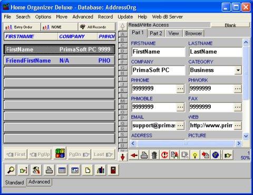Screen dimensions: 253x195
Task: Open the Move menu
Action: [62, 17]
